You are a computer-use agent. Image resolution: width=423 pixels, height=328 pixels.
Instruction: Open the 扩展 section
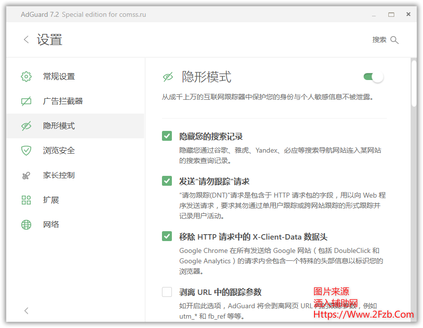(75, 200)
